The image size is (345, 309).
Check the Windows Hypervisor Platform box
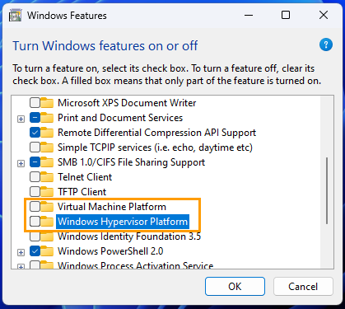tap(35, 222)
